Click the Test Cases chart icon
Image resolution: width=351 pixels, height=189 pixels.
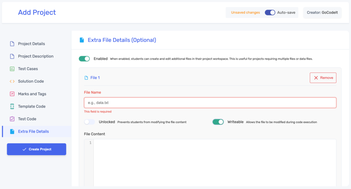pos(12,69)
